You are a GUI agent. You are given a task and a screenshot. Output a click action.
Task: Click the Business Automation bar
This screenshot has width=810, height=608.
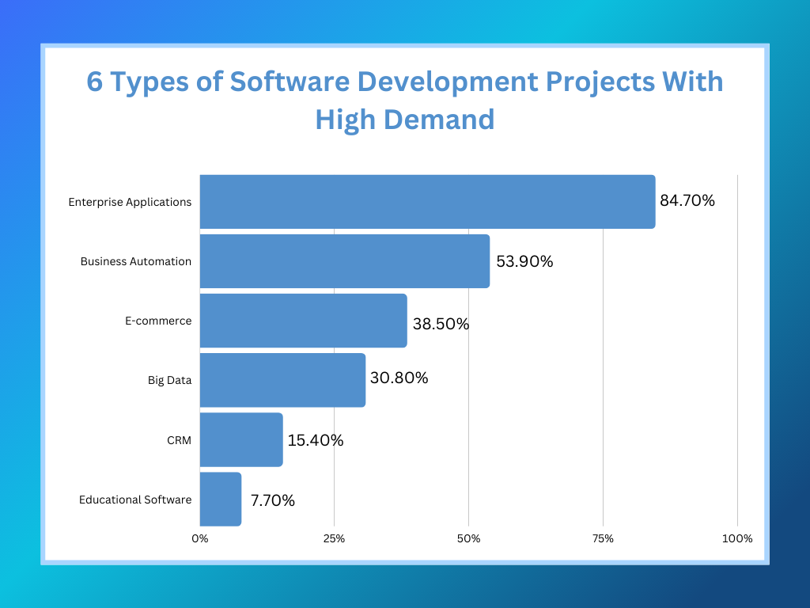click(x=344, y=261)
